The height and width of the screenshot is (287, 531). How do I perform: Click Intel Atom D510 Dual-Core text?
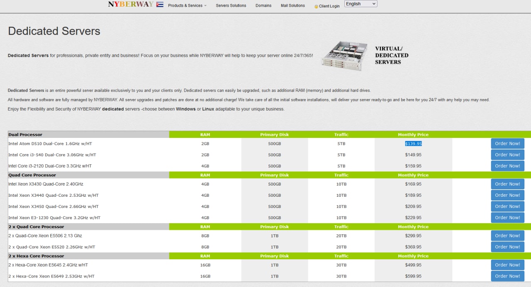50,144
